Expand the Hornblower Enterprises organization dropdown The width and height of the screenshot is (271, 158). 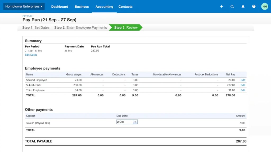pyautogui.click(x=24, y=7)
